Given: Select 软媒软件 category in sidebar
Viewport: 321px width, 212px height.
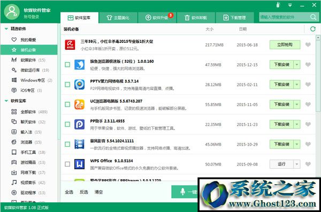Looking at the screenshot, I should click(29, 60).
